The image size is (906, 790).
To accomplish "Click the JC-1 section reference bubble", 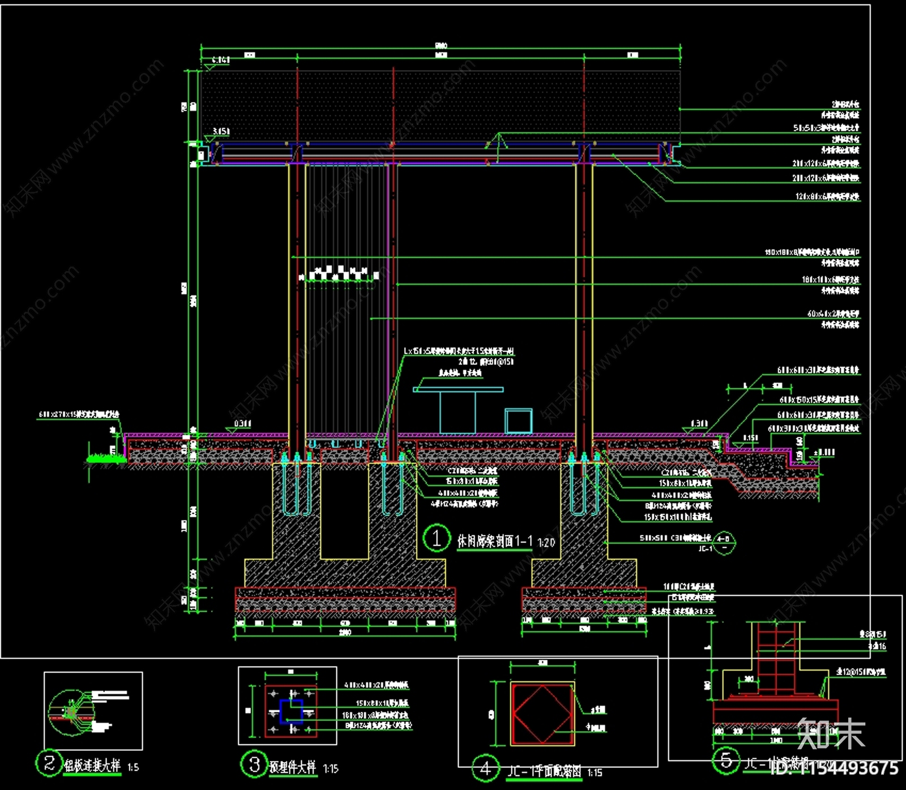I will pyautogui.click(x=723, y=543).
